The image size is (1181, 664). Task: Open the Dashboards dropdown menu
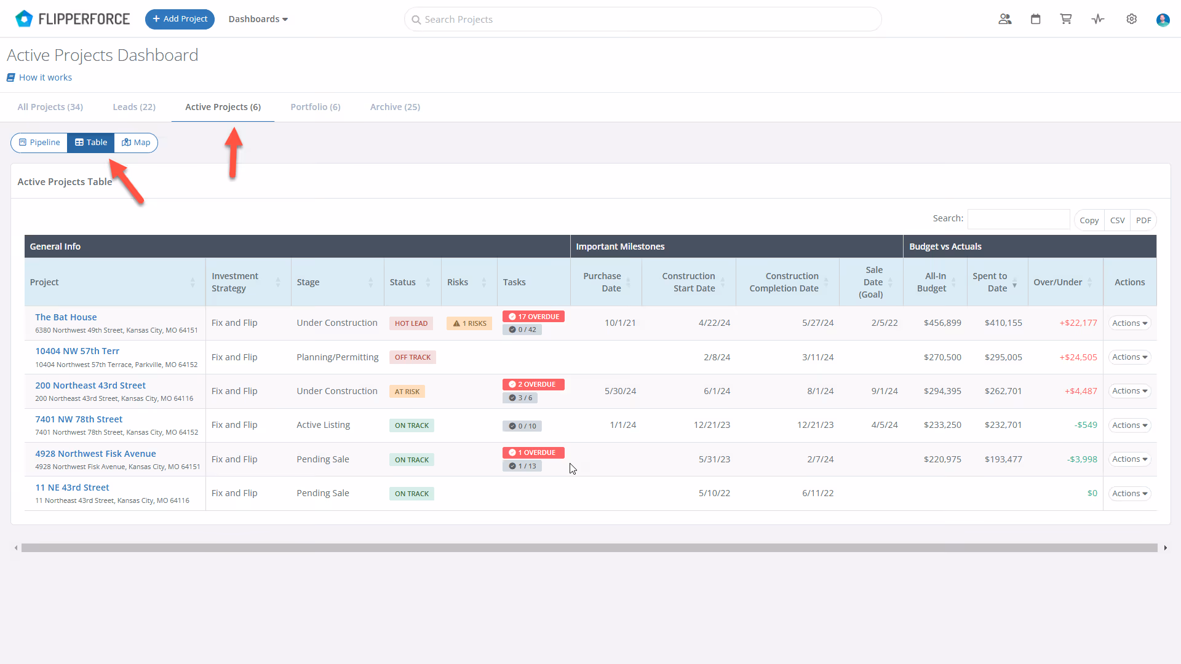coord(258,19)
